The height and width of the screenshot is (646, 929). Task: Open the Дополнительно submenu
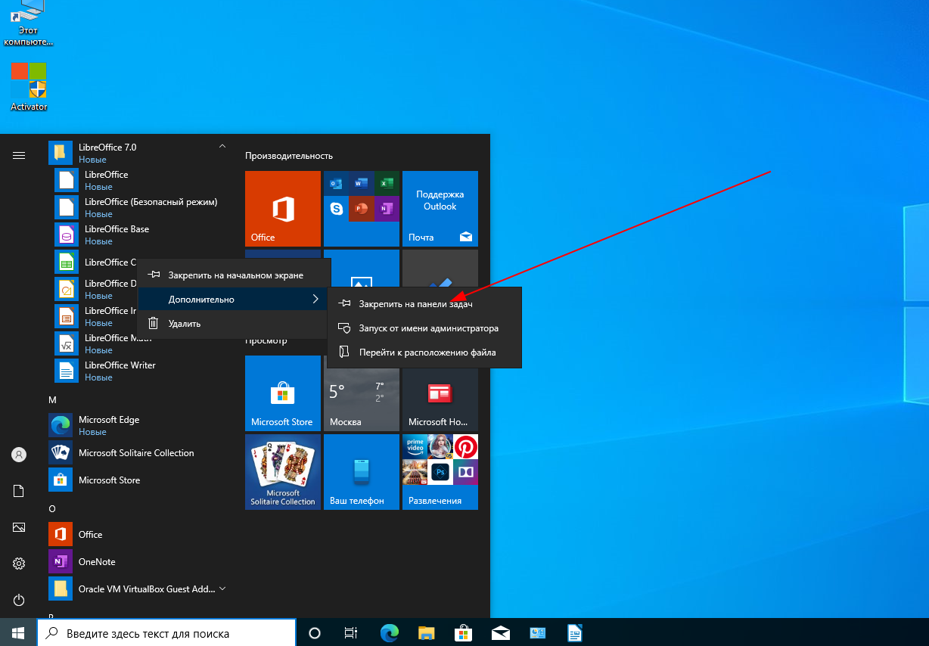click(x=234, y=300)
